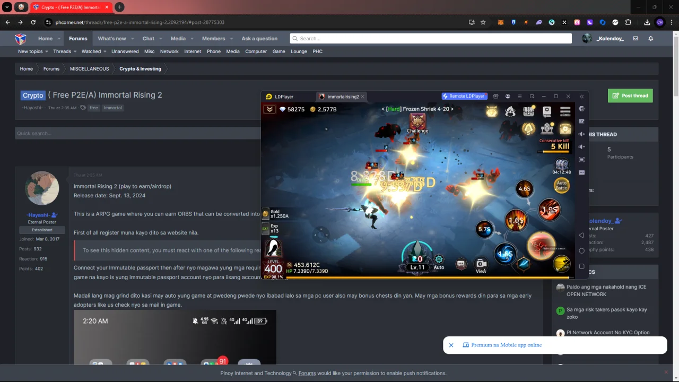Open the Threads dropdown in sub-navigation
The image size is (679, 382).
coord(64,51)
